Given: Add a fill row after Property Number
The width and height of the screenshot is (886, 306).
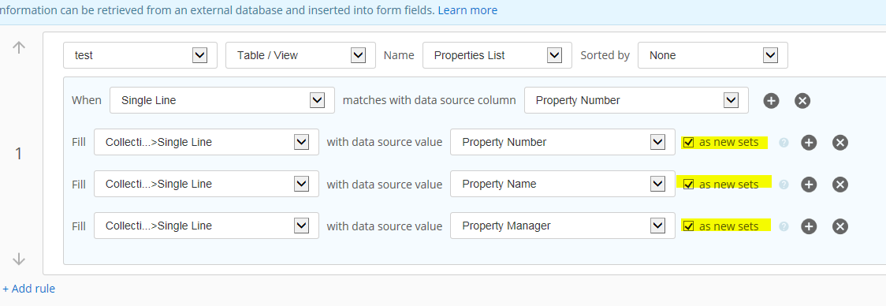Looking at the screenshot, I should [x=809, y=143].
